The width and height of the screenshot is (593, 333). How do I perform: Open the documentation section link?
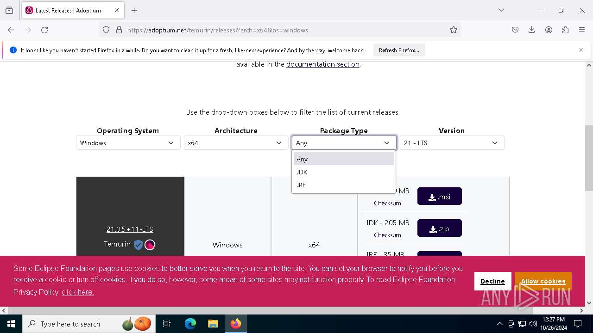(323, 64)
